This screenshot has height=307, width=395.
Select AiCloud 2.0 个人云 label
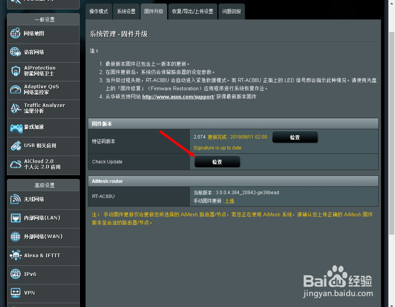pyautogui.click(x=42, y=164)
